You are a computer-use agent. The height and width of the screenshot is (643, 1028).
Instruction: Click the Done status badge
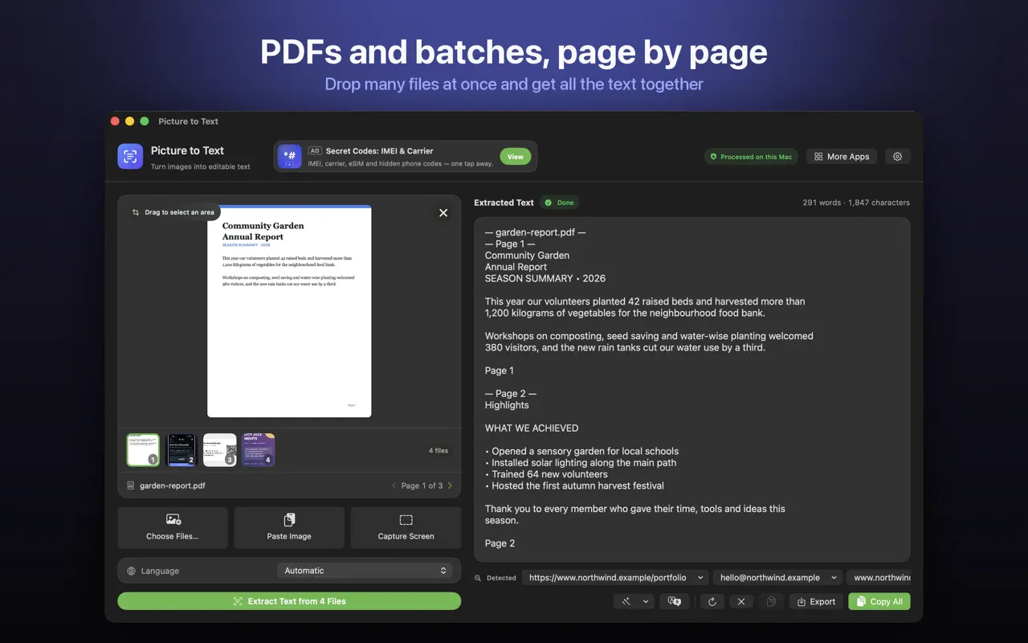(560, 203)
